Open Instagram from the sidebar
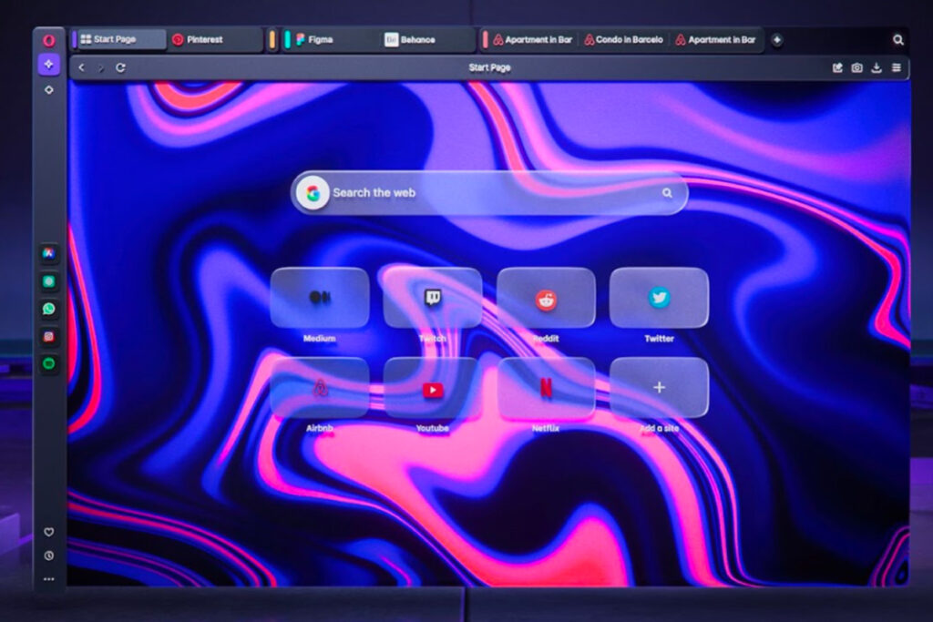Viewport: 933px width, 622px height. coord(49,337)
